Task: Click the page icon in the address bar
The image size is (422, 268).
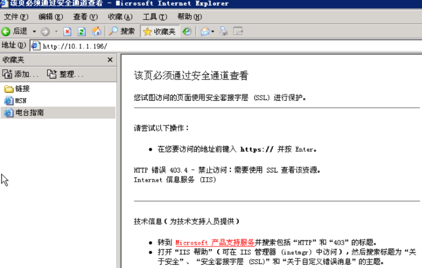Action: tap(35, 46)
